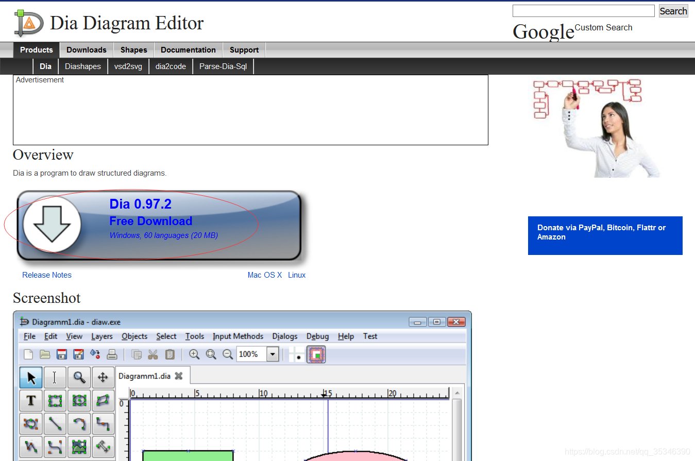The height and width of the screenshot is (461, 695).
Task: Select the Bezier line tool
Action: [55, 447]
